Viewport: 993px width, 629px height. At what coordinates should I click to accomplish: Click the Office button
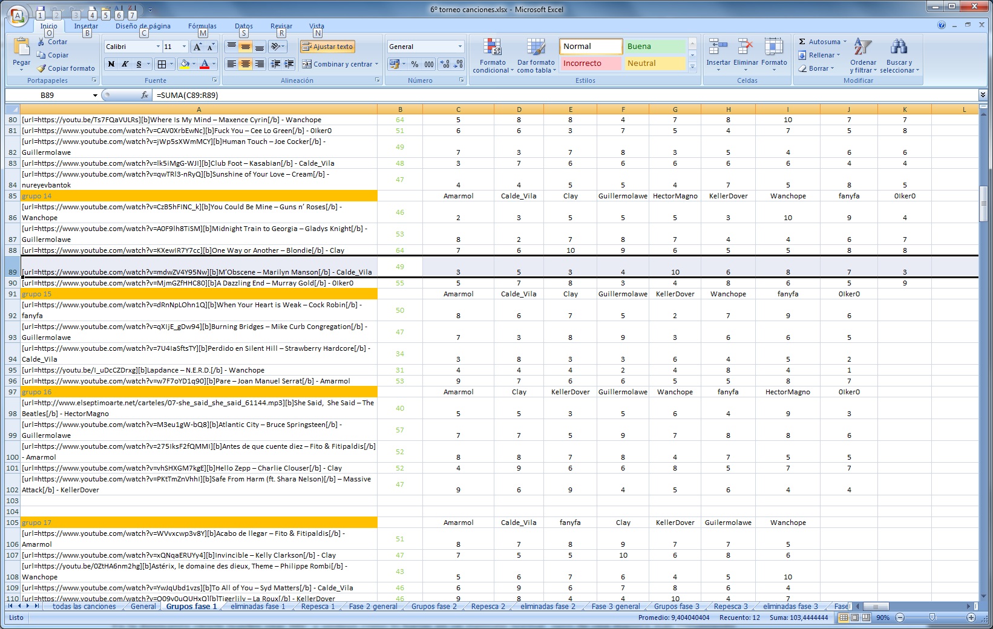click(x=18, y=16)
